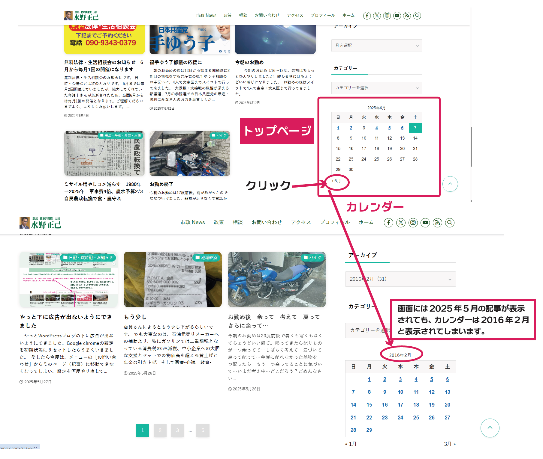Click the 地域経済 category tag on receipt image
Image resolution: width=543 pixels, height=459 pixels.
[x=207, y=258]
